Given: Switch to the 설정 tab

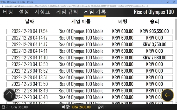Looking at the screenshot, I should (24, 12).
